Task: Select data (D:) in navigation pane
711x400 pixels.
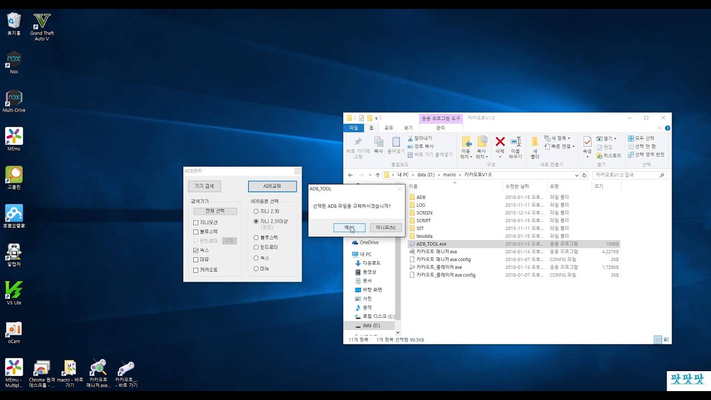Action: 371,326
